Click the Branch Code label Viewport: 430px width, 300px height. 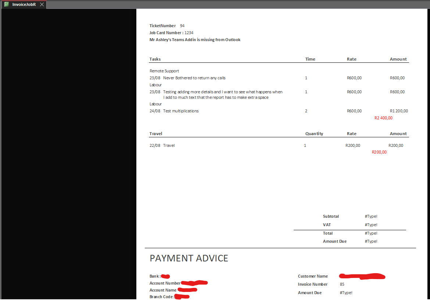click(162, 297)
